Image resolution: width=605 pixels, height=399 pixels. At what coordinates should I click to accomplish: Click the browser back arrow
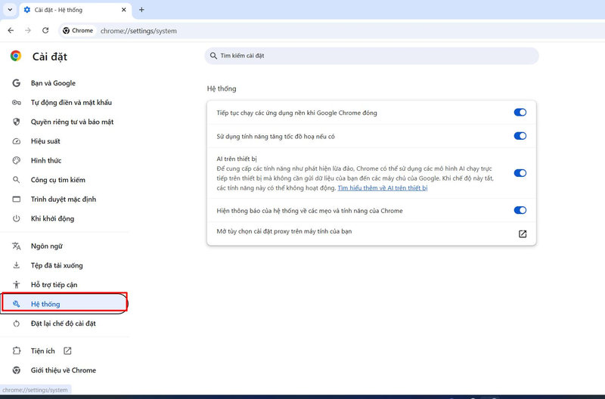tap(11, 30)
